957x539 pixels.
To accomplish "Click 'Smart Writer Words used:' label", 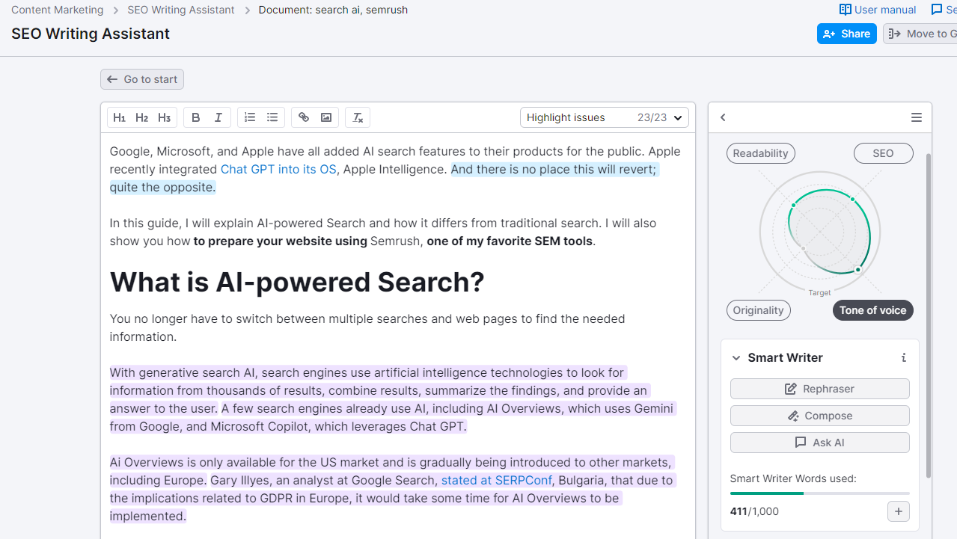I will pos(793,478).
